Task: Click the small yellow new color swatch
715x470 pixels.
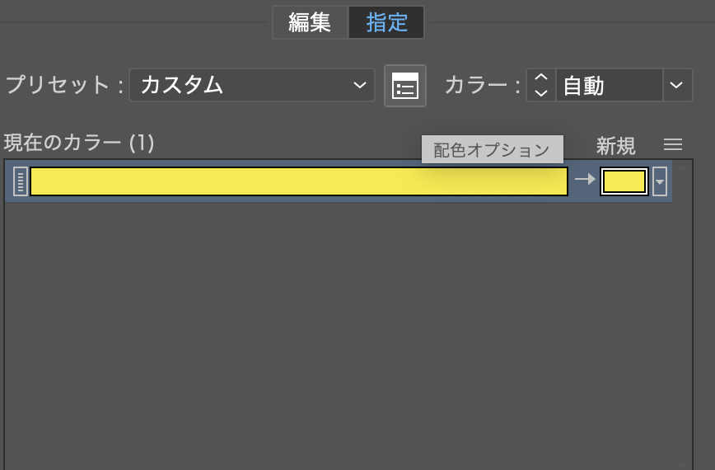Action: (x=624, y=181)
